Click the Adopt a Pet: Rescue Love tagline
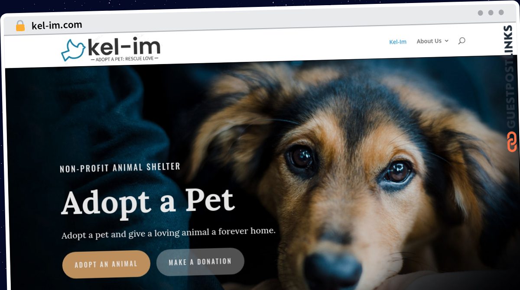 pos(124,58)
